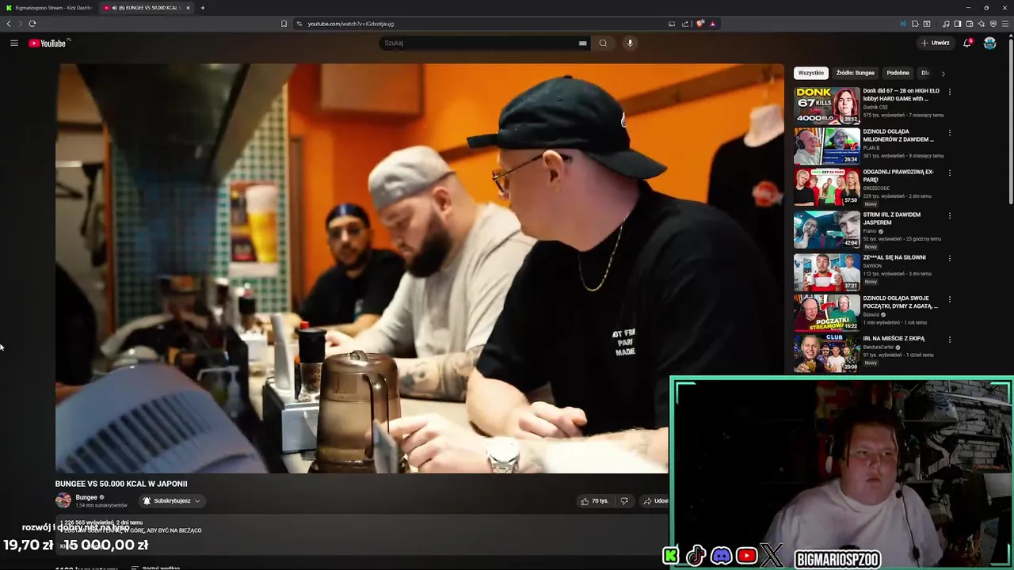
Task: Show more filter chips with the right arrow
Action: [943, 74]
